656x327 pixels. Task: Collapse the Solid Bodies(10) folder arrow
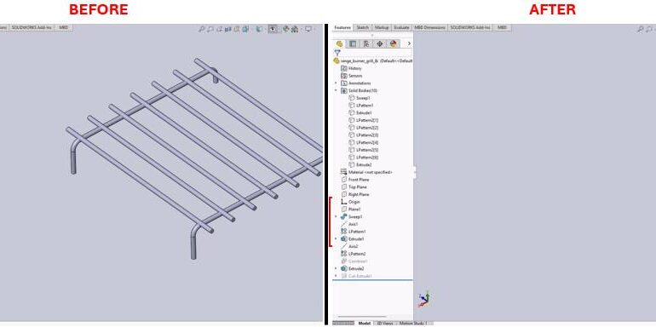point(336,90)
